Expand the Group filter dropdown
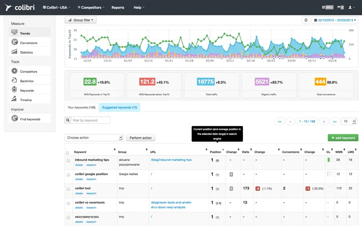This screenshot has height=226, width=362. tap(81, 20)
